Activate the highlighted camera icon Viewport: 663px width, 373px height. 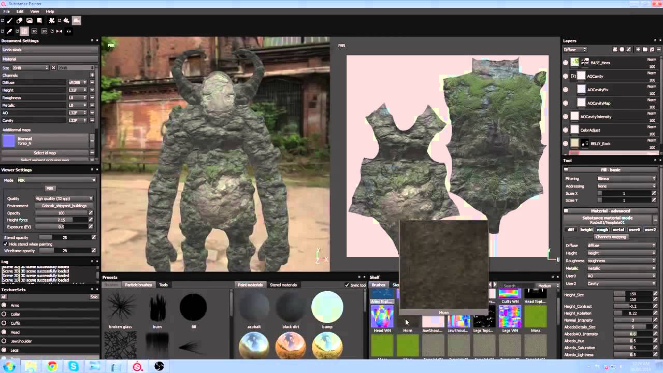77,21
